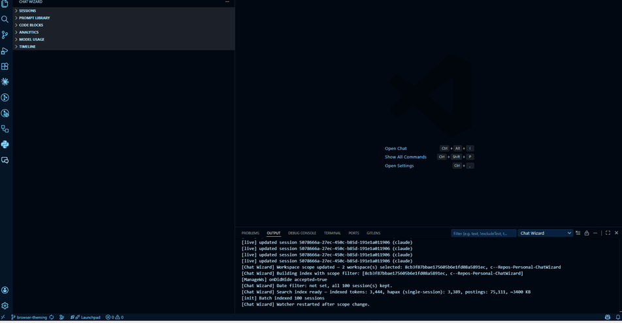Screen dimensions: 622x323
Task: Open the Explorer view in the activity bar
Action: pos(5,3)
